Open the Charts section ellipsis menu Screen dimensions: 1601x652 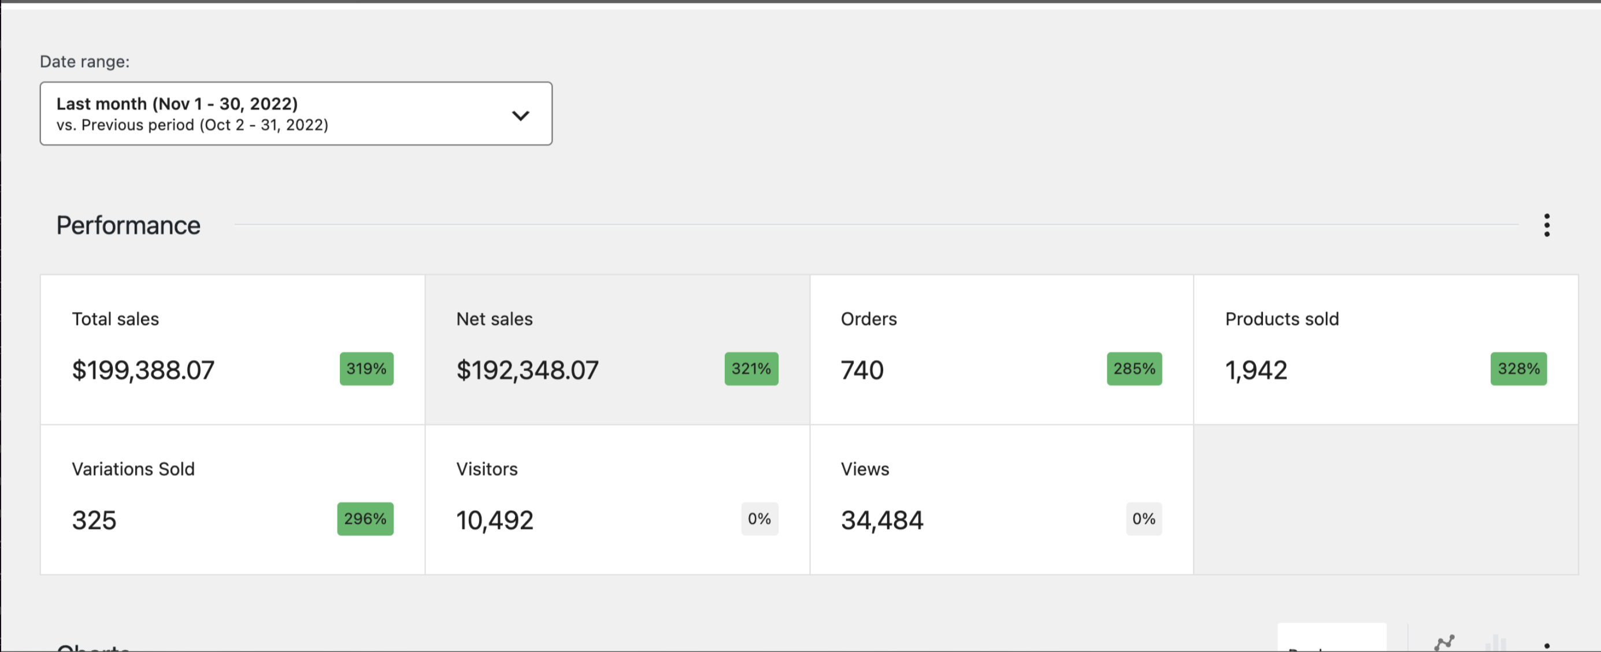[x=1546, y=646]
